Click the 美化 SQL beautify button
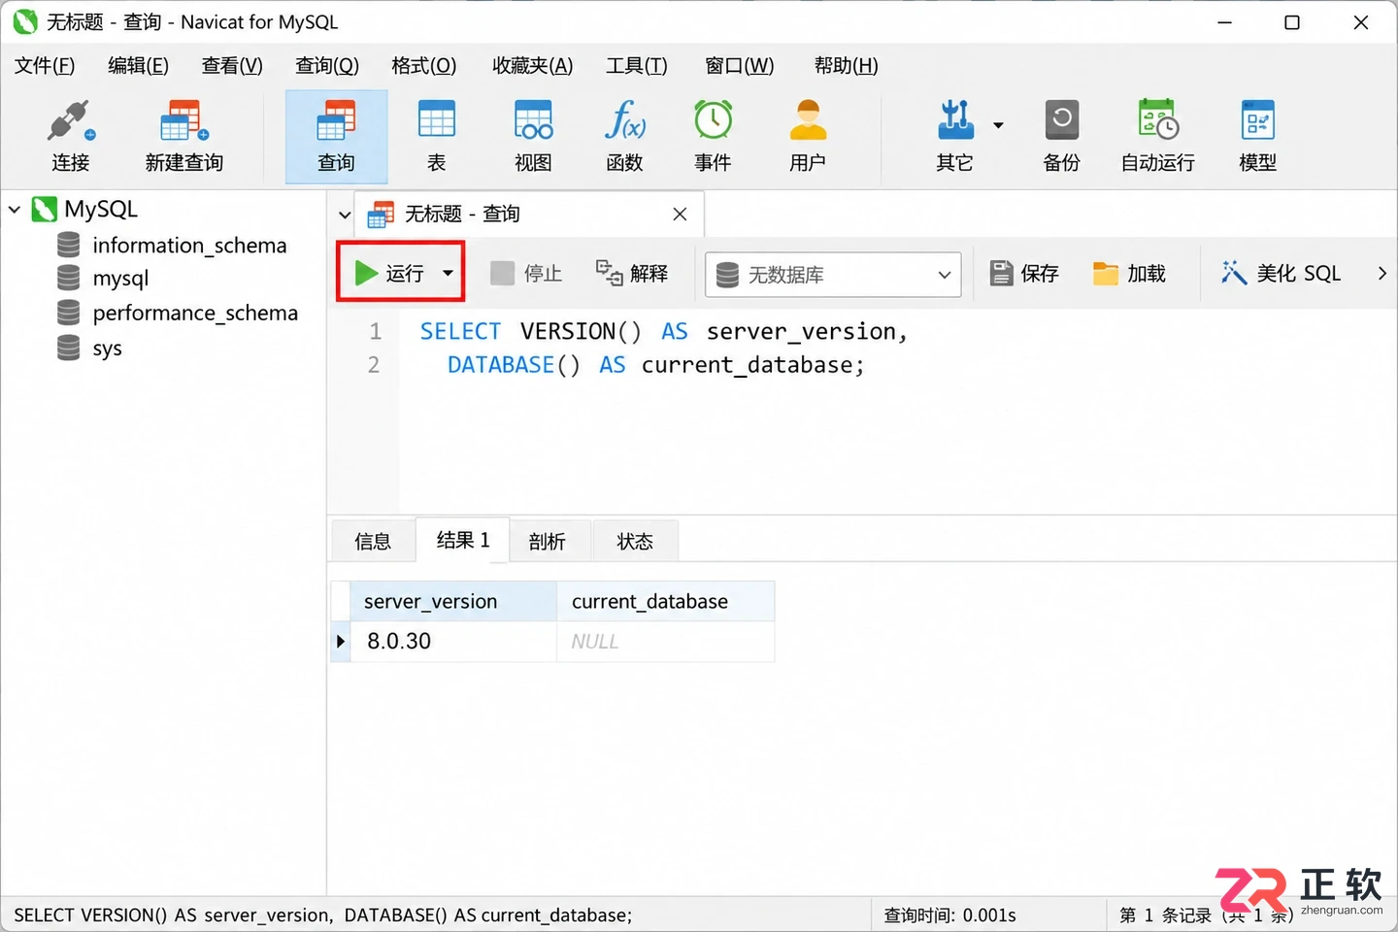The width and height of the screenshot is (1398, 932). click(x=1281, y=274)
